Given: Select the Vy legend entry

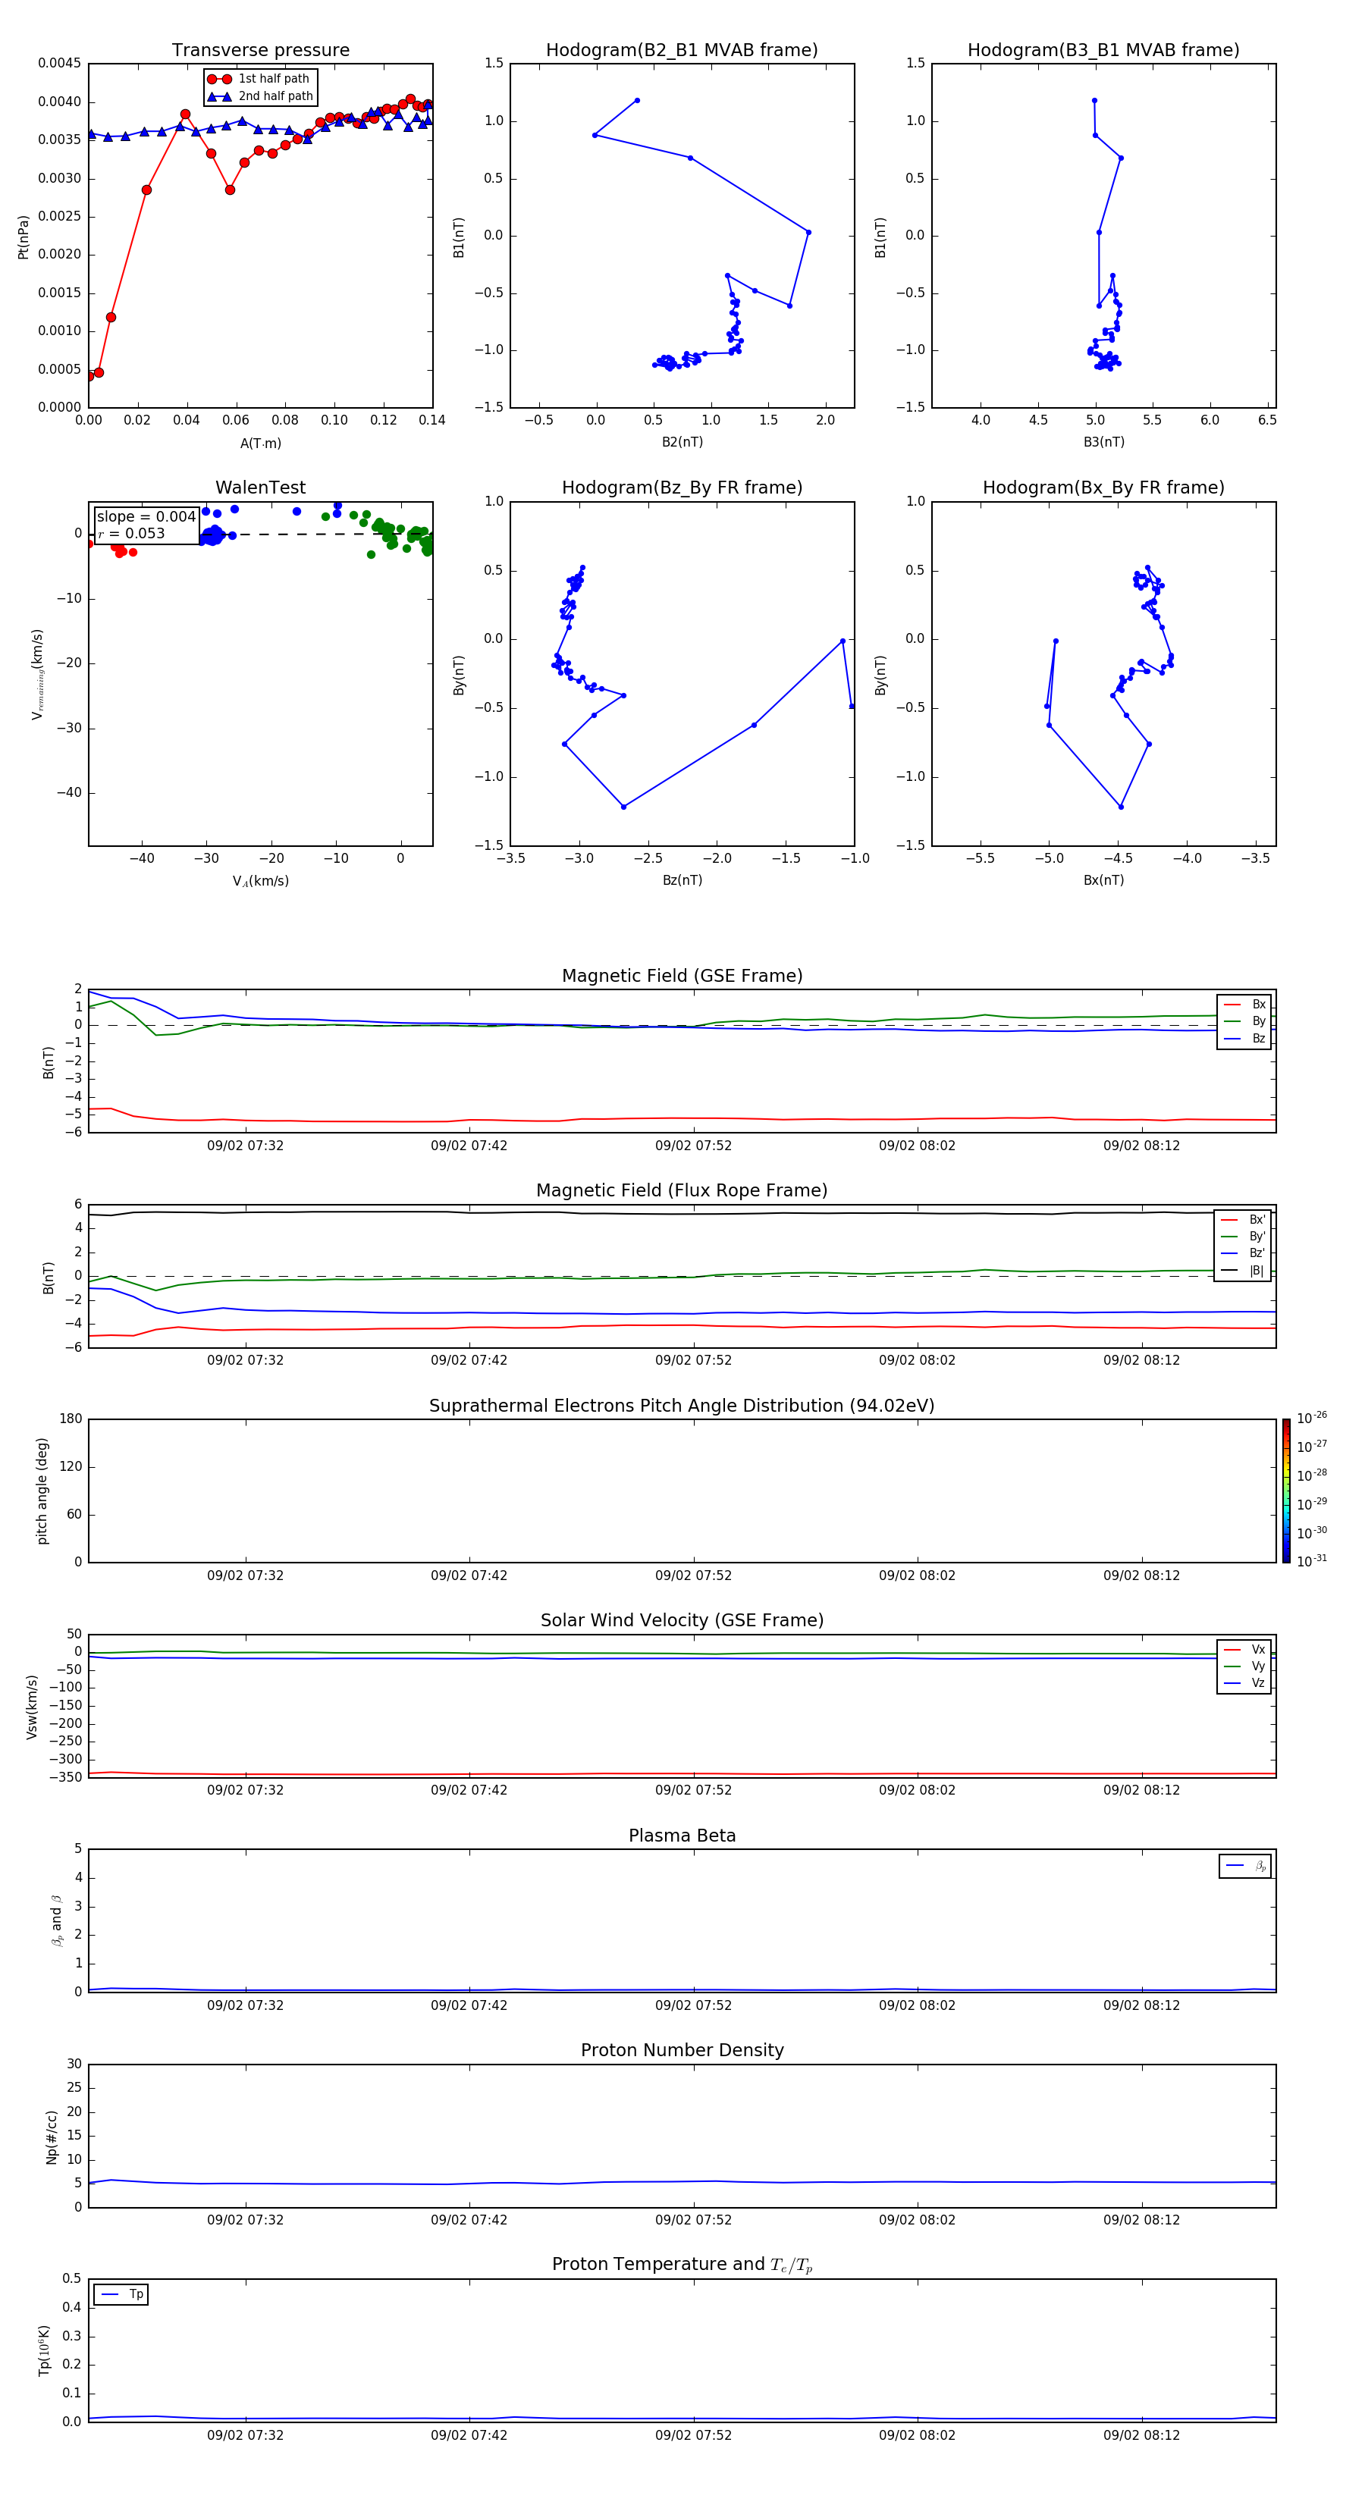Looking at the screenshot, I should pos(1244,1666).
